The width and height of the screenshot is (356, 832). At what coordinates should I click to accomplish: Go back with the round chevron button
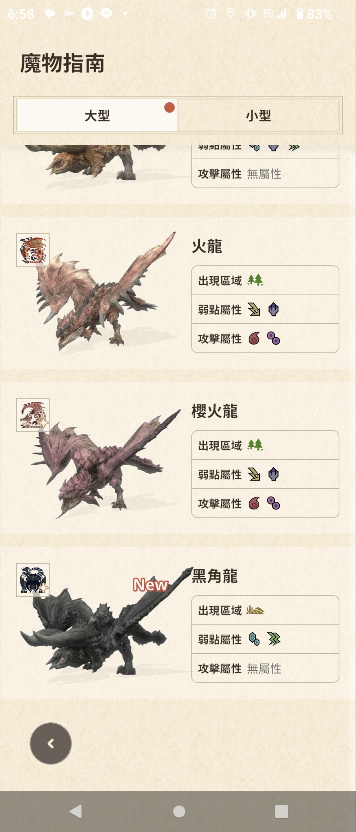(51, 743)
